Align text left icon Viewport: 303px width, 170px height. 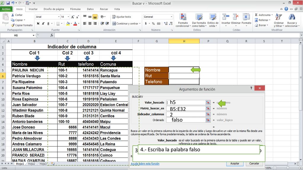click(x=85, y=24)
